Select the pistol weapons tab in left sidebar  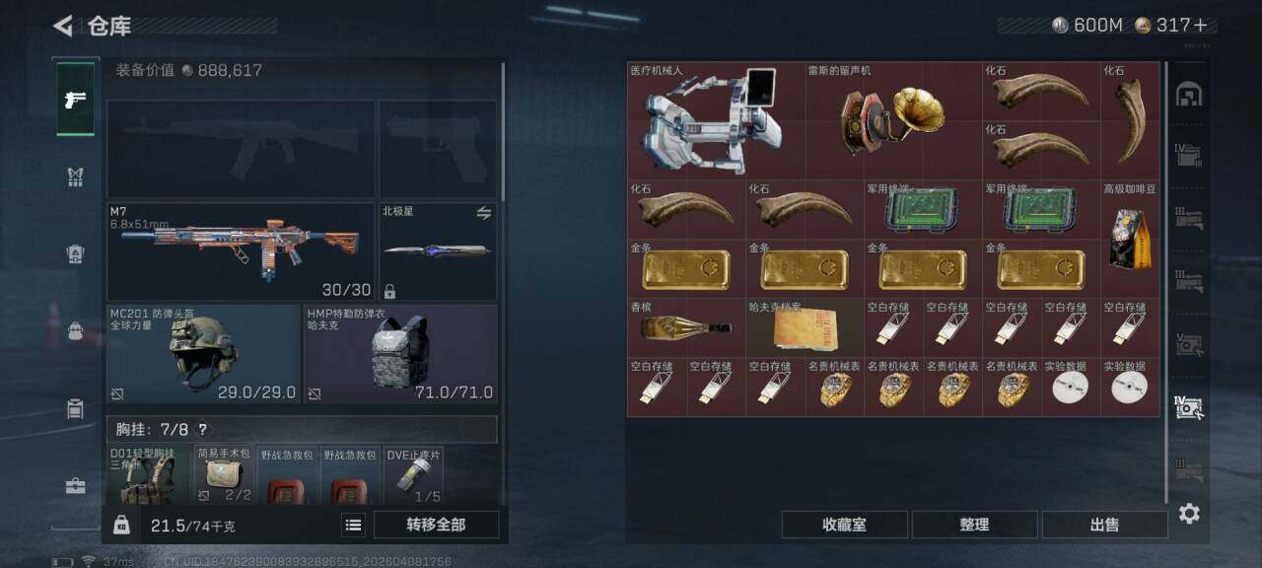[76, 99]
